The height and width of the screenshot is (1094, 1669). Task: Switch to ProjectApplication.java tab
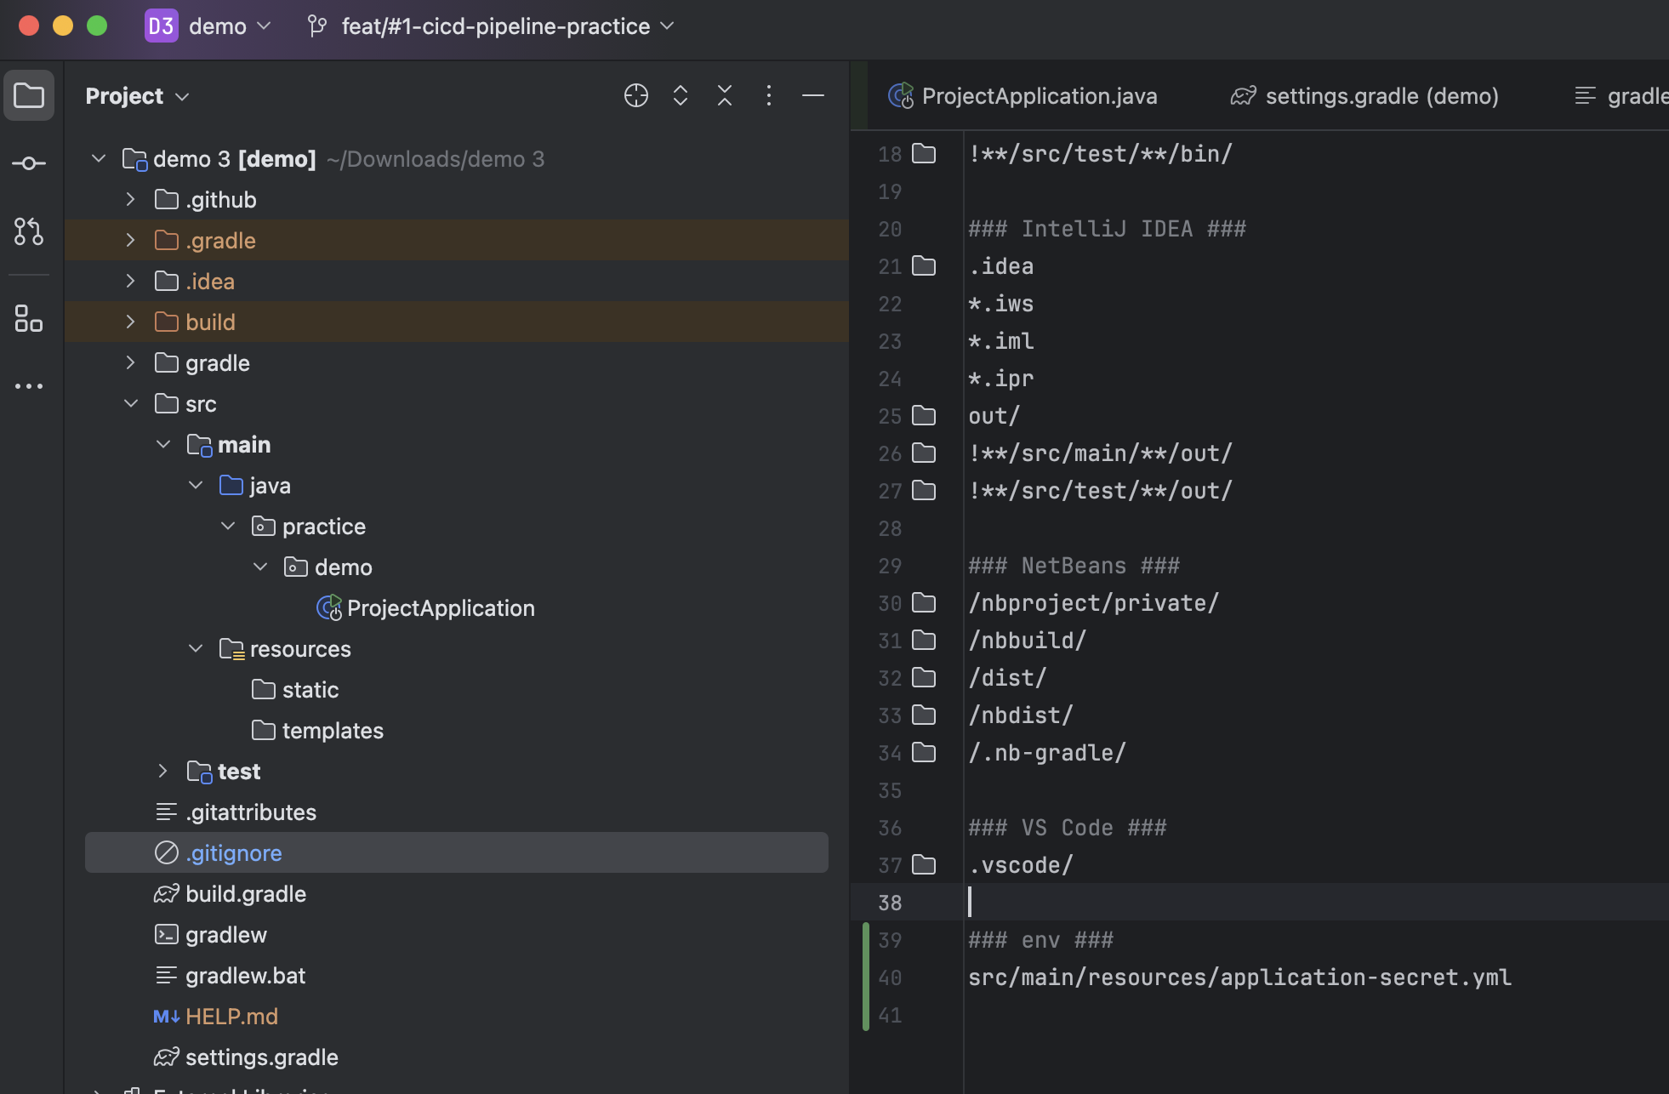click(x=1039, y=96)
